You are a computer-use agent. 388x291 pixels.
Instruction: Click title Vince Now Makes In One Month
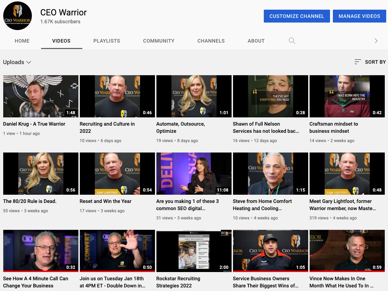pyautogui.click(x=341, y=282)
